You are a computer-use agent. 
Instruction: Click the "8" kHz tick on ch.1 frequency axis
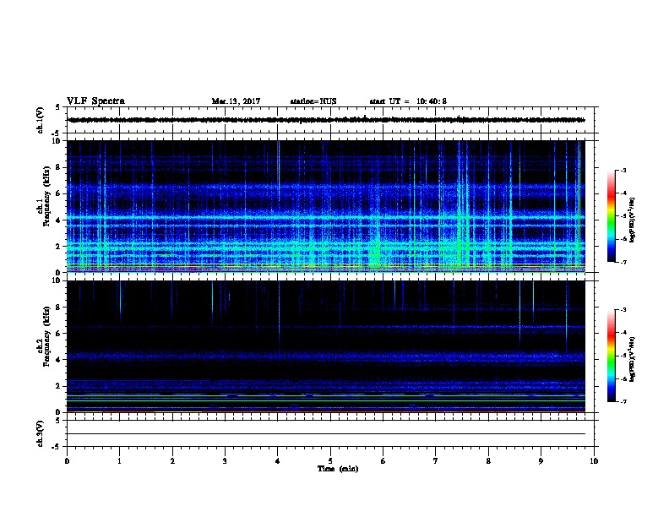tap(58, 167)
